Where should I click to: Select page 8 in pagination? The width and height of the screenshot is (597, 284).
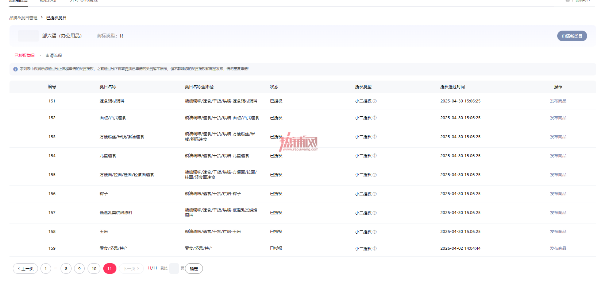coord(66,269)
